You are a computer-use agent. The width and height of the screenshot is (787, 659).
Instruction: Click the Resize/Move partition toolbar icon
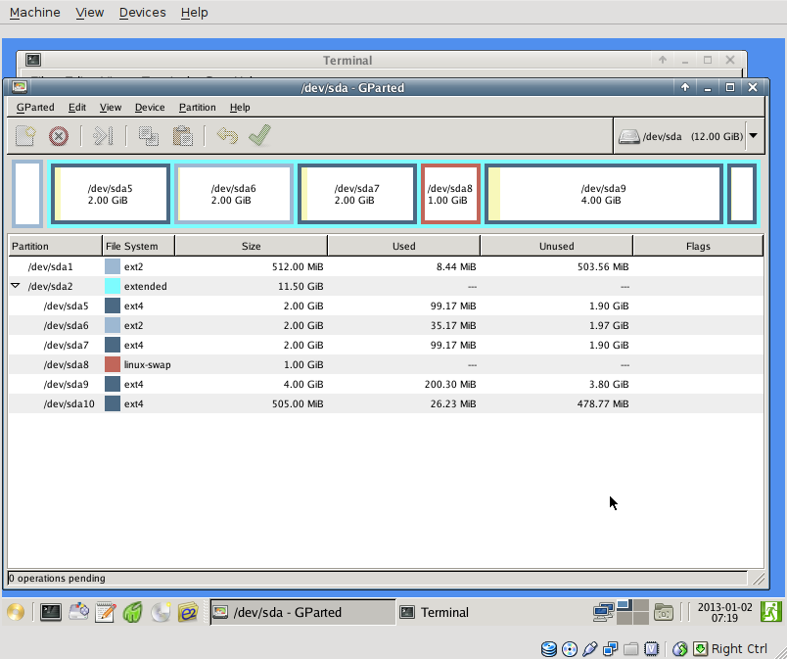(x=104, y=136)
